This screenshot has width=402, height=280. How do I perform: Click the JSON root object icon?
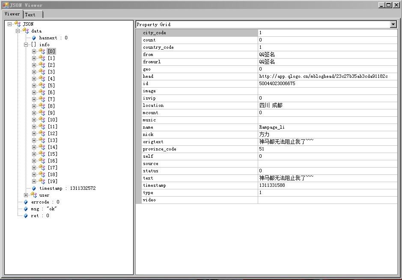click(18, 24)
